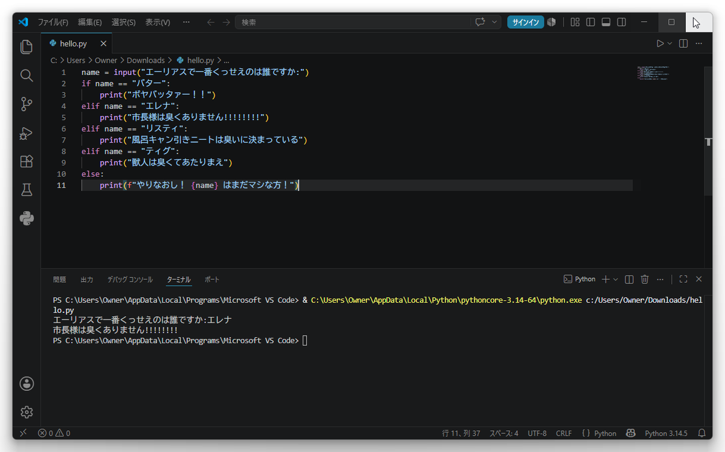Viewport: 725px width, 452px height.
Task: Close the hello.py tab
Action: (x=103, y=44)
